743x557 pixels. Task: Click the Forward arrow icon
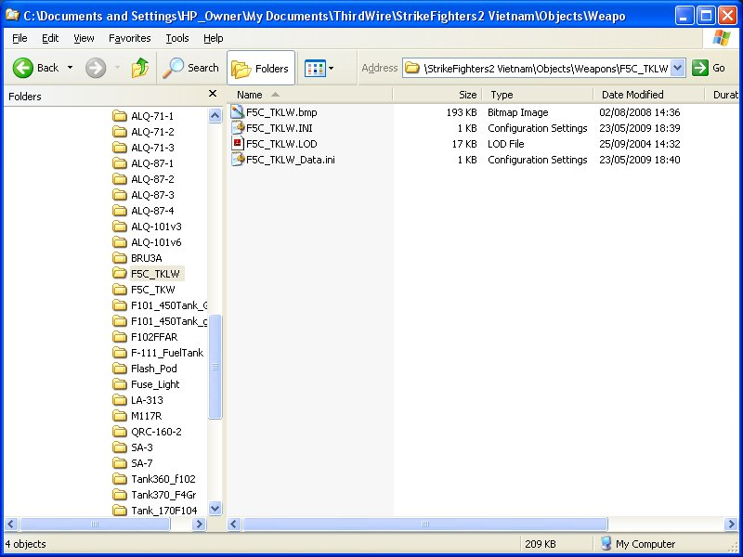(96, 68)
